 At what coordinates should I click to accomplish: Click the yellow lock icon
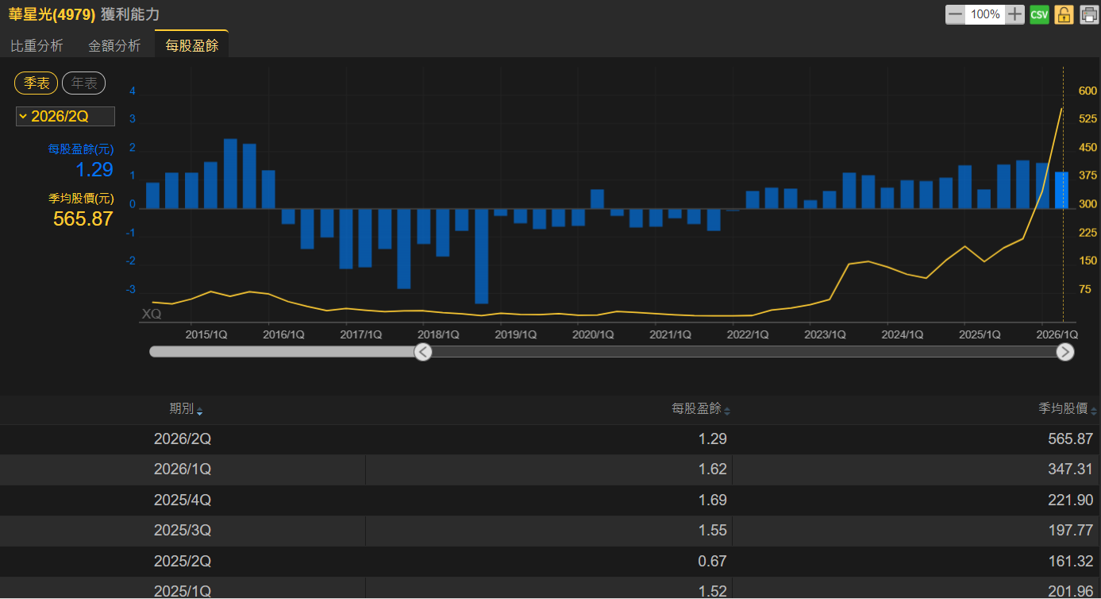(x=1064, y=14)
